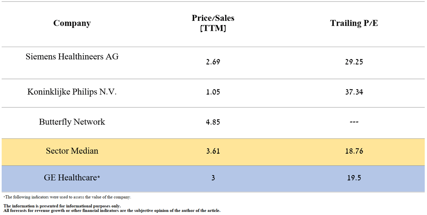Select the Sector Median row label

click(72, 151)
